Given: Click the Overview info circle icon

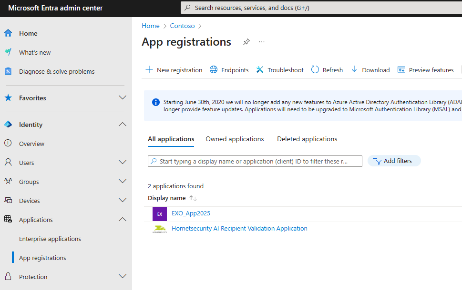Looking at the screenshot, I should pyautogui.click(x=8, y=143).
